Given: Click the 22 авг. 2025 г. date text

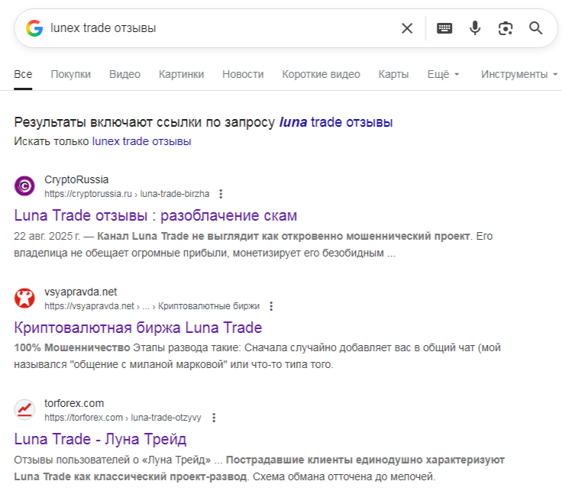Looking at the screenshot, I should coord(47,236).
